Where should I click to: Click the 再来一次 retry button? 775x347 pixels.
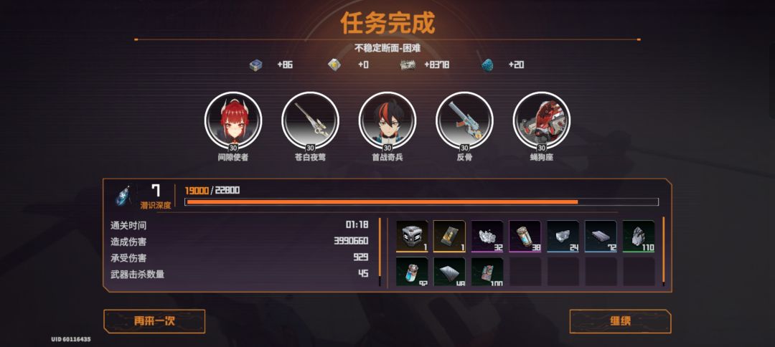[x=154, y=321]
